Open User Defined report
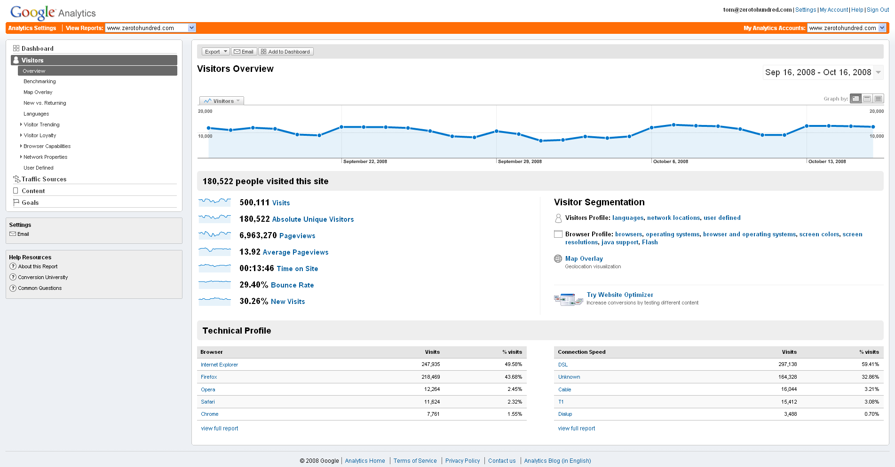Viewport: 895px width, 467px height. point(39,168)
